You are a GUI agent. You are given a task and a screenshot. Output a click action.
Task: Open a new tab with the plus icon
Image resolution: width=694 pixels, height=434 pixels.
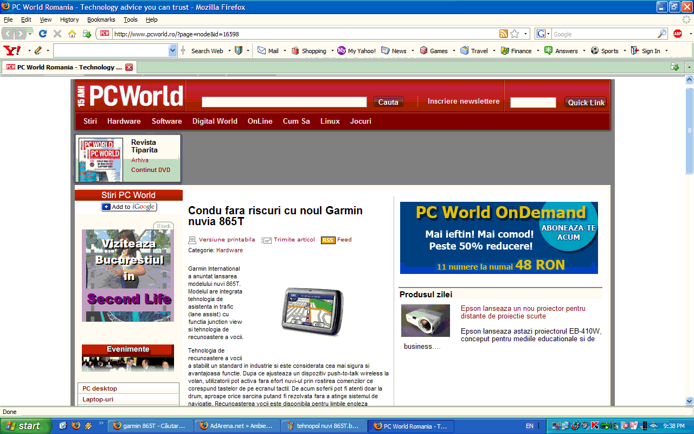(x=674, y=67)
